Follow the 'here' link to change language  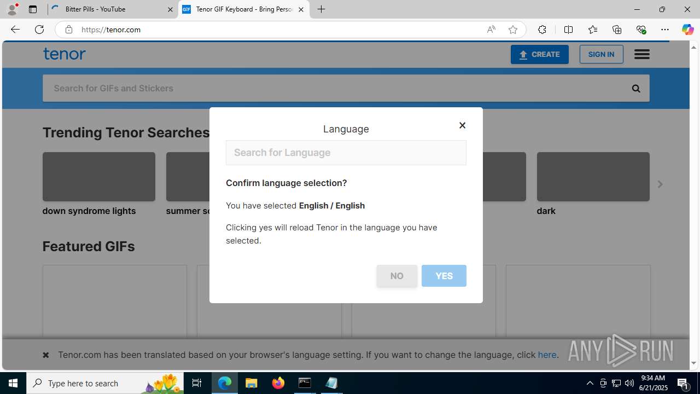coord(547,355)
